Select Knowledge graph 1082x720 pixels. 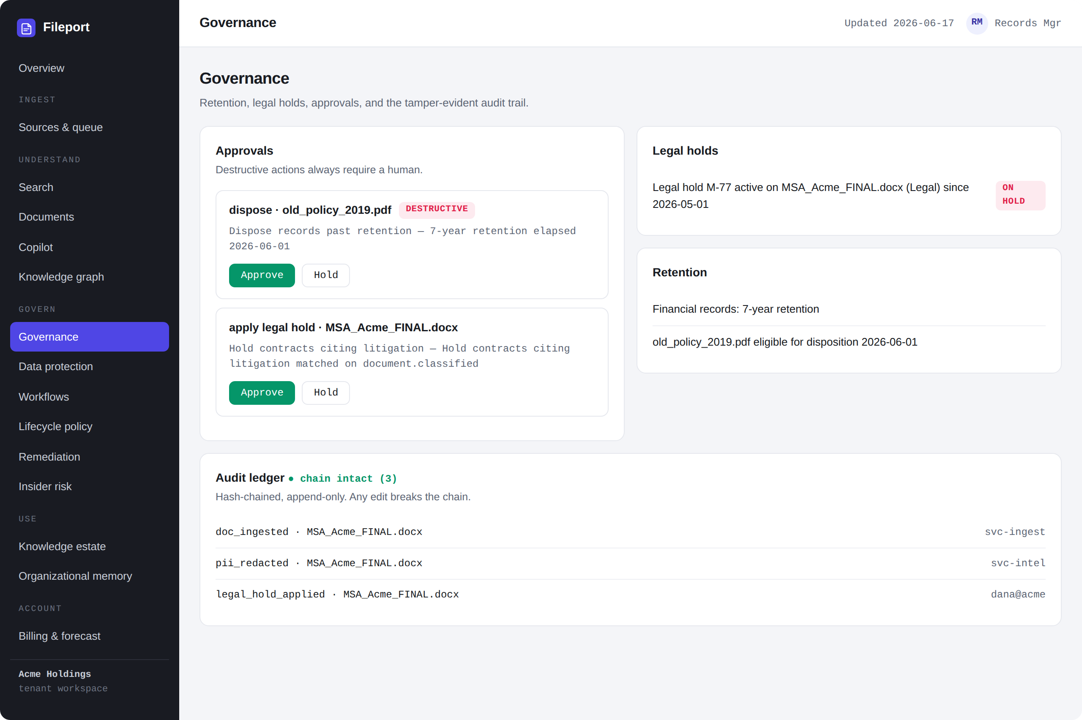(x=90, y=277)
